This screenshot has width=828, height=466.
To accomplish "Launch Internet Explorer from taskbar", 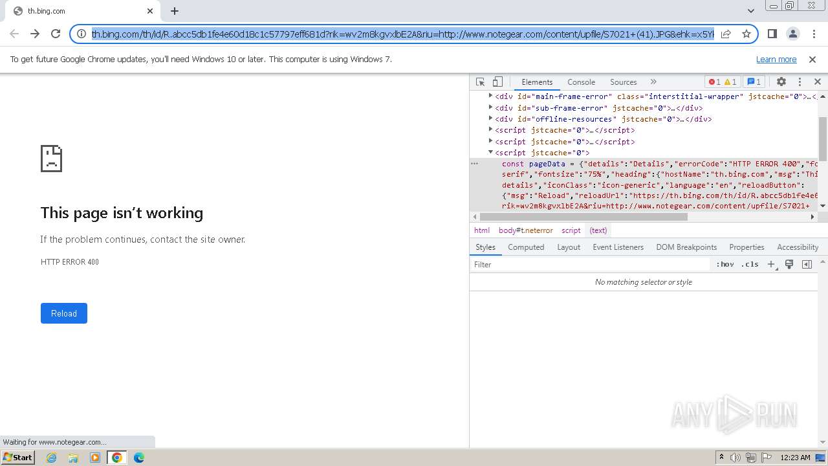I will (x=52, y=458).
